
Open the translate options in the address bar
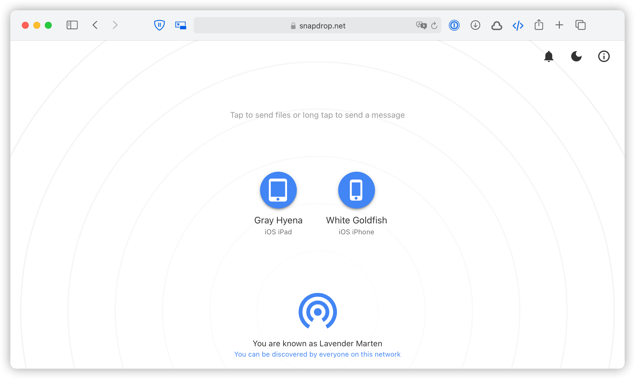[x=421, y=25]
